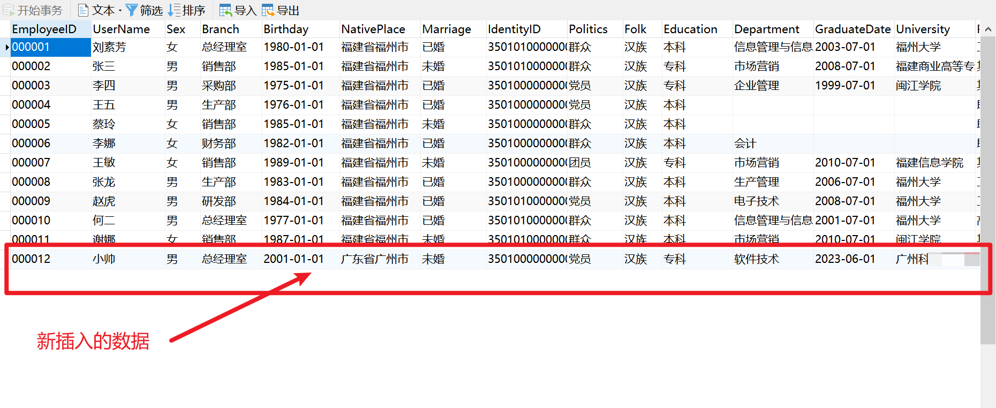Select the IdentityID column header
Image resolution: width=996 pixels, height=408 pixels.
tap(527, 29)
